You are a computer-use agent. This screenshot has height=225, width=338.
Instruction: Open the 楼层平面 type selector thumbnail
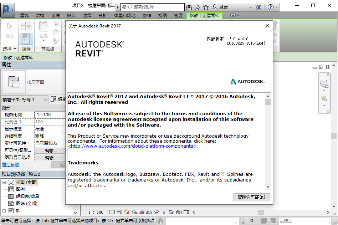point(14,82)
